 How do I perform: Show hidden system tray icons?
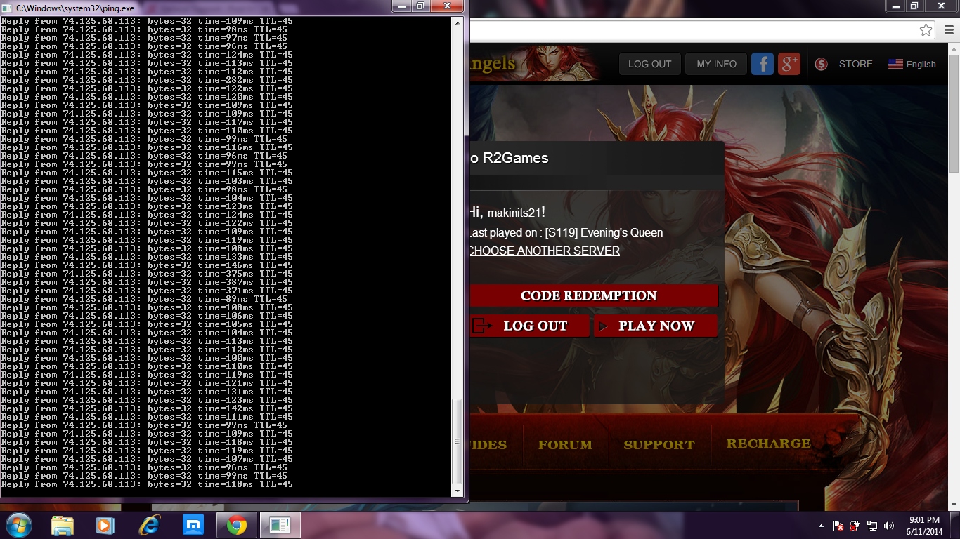(821, 526)
